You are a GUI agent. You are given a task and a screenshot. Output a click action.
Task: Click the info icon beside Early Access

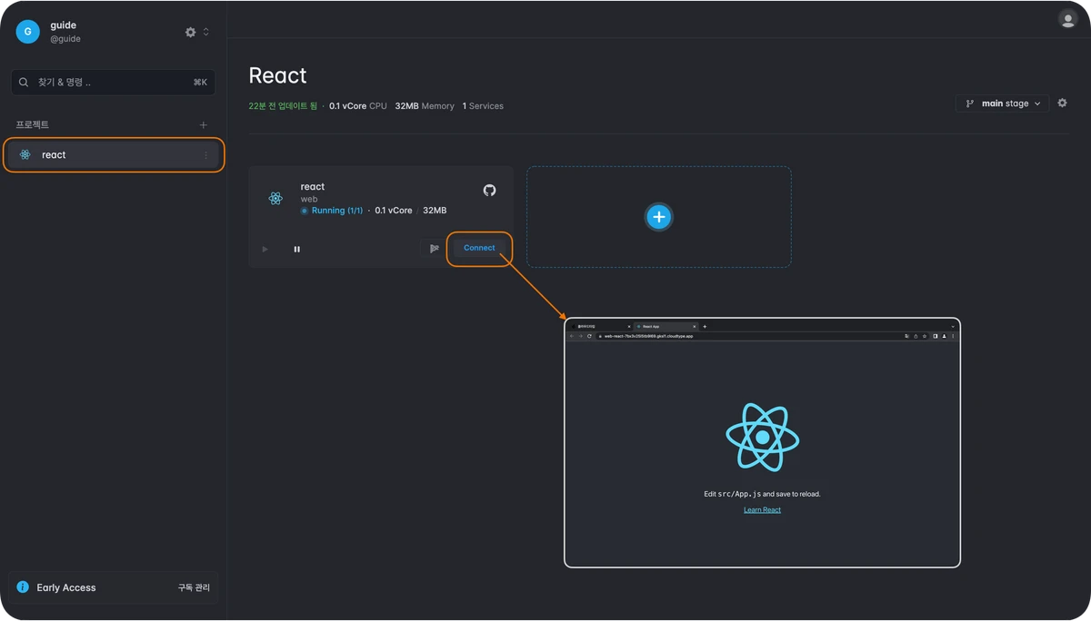23,587
